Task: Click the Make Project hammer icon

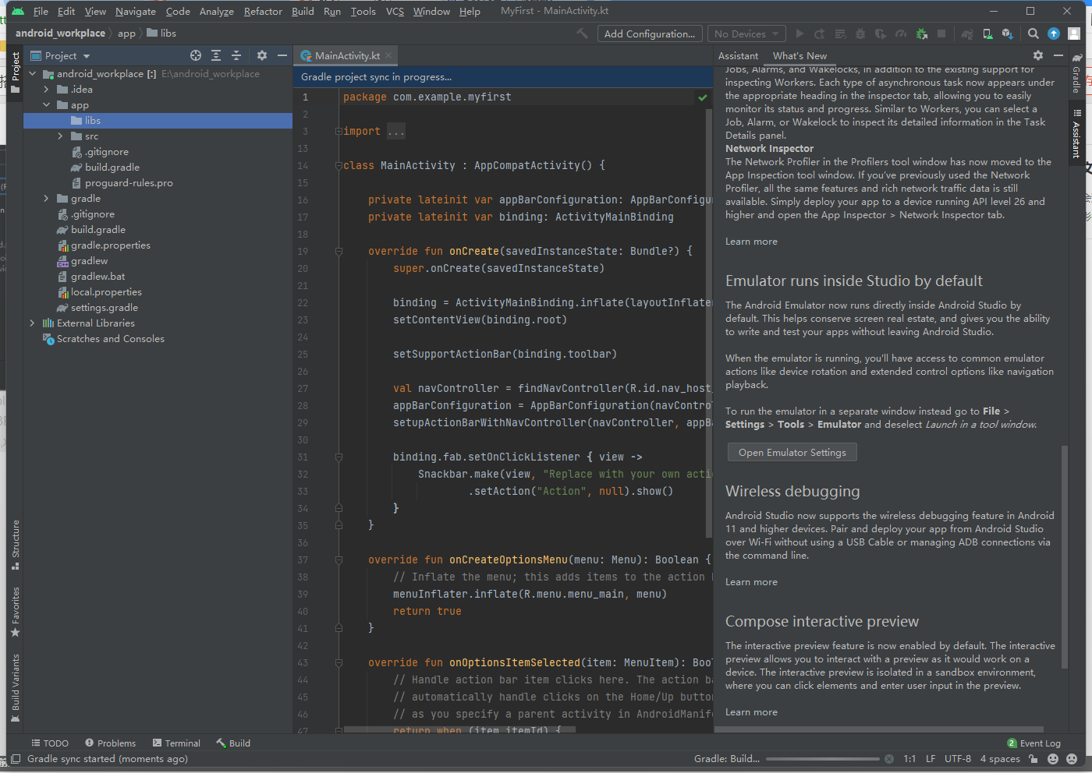Action: [x=582, y=34]
